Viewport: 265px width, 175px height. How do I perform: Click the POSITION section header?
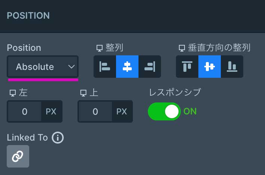click(x=28, y=16)
